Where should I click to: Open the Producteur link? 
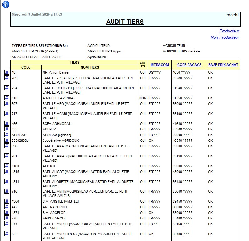click(x=229, y=31)
